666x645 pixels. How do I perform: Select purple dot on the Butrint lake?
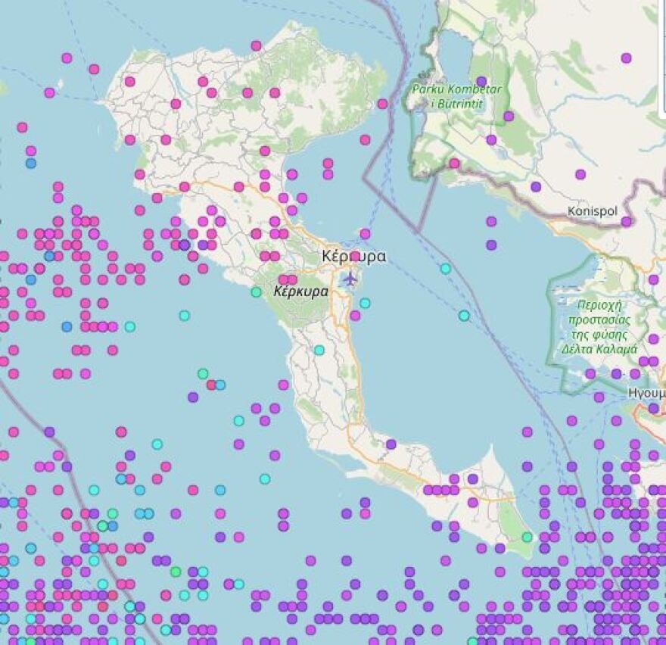point(481,81)
